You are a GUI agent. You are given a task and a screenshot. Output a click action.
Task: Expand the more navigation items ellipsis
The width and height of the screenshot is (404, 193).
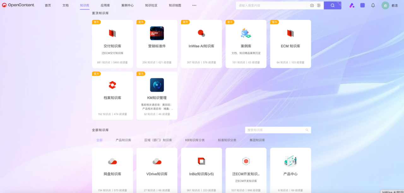pos(194,5)
